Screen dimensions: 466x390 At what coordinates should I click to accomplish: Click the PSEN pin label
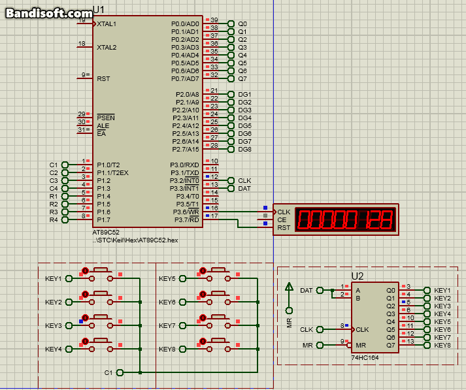[106, 118]
